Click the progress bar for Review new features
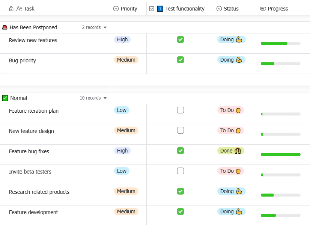 [x=281, y=44]
